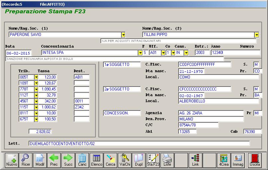Duplicate record with Dupl icon
The image size is (268, 170).
pos(139,160)
